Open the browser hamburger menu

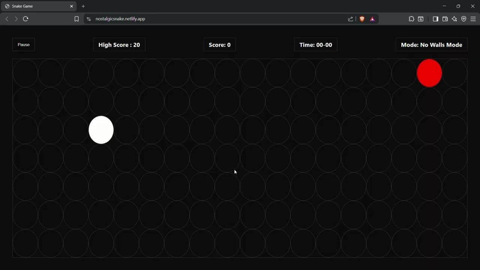click(473, 19)
